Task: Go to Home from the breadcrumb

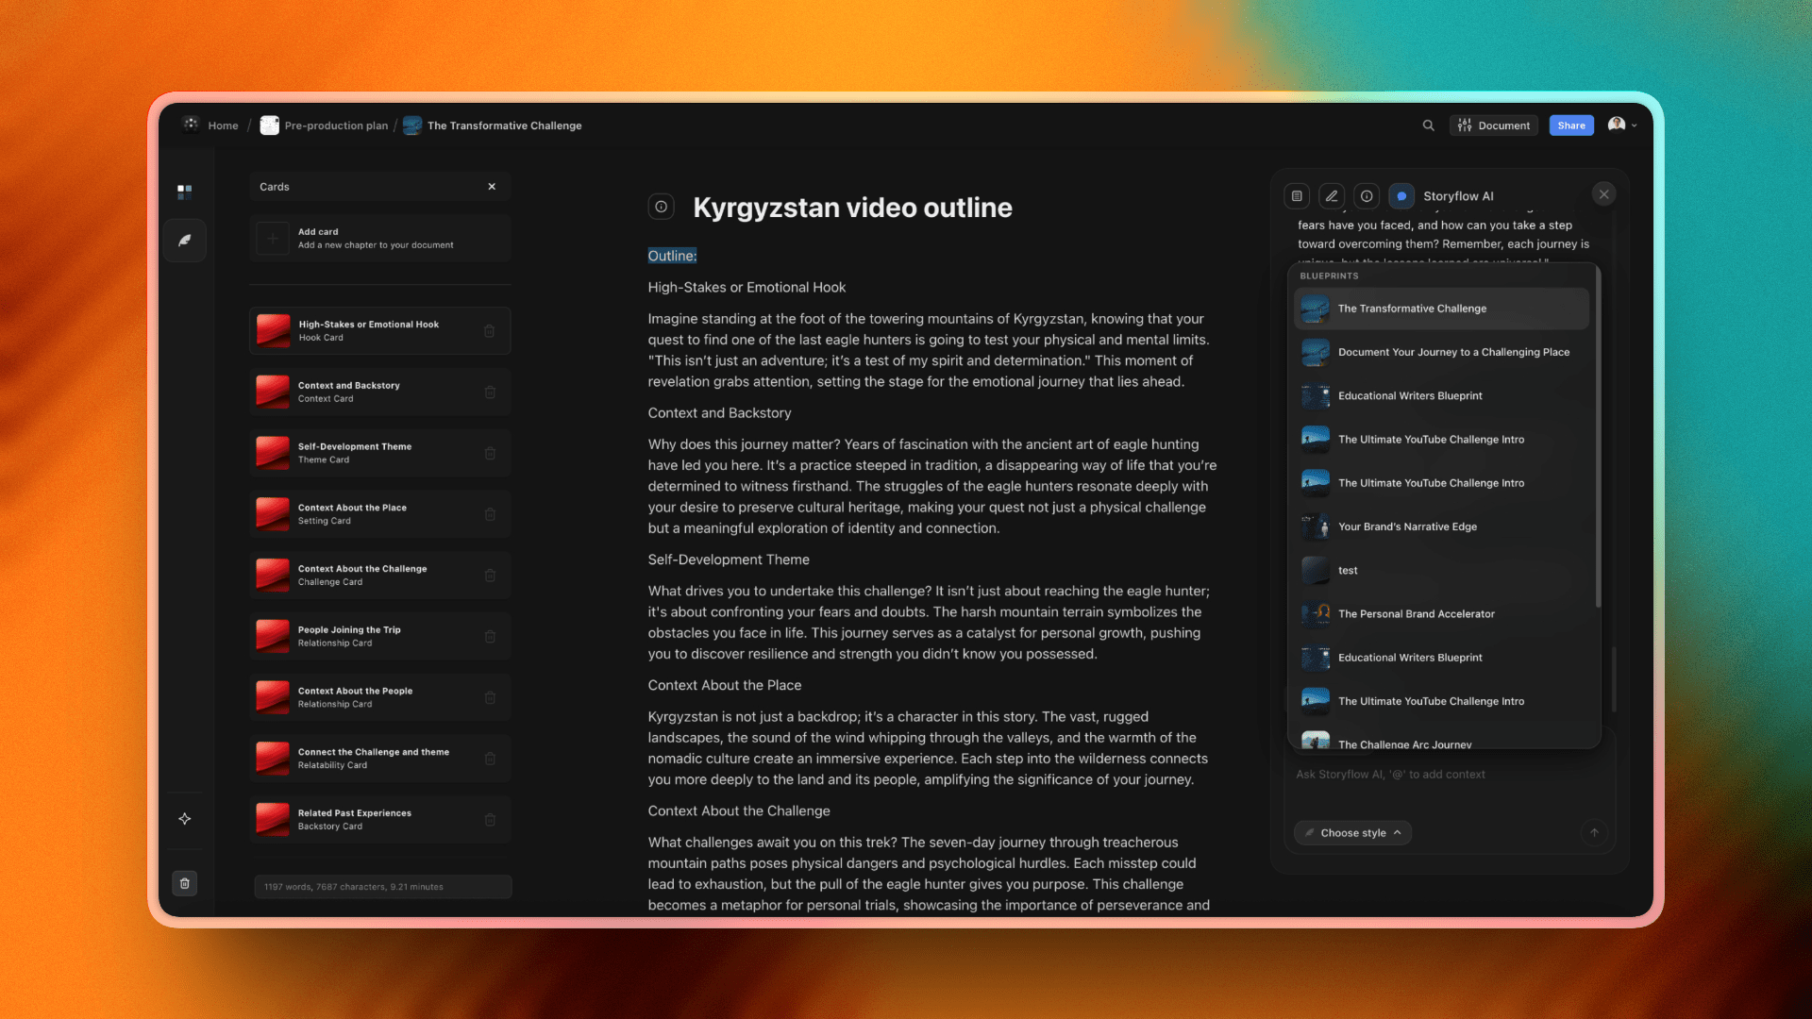Action: pyautogui.click(x=223, y=125)
